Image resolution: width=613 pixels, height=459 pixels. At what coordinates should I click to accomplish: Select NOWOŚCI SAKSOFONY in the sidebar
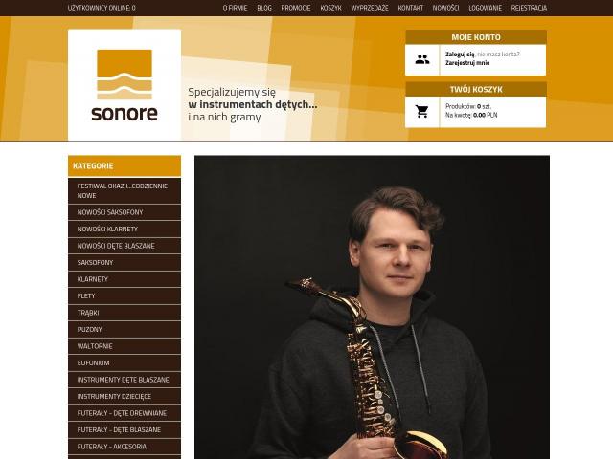125,212
